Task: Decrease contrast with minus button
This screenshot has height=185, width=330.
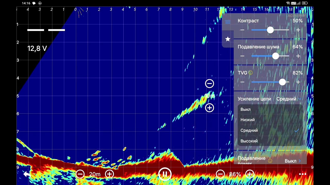Action: point(242,30)
